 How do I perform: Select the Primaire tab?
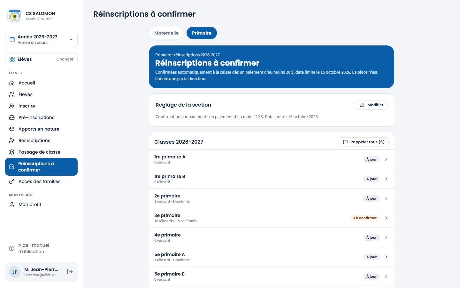coord(202,33)
